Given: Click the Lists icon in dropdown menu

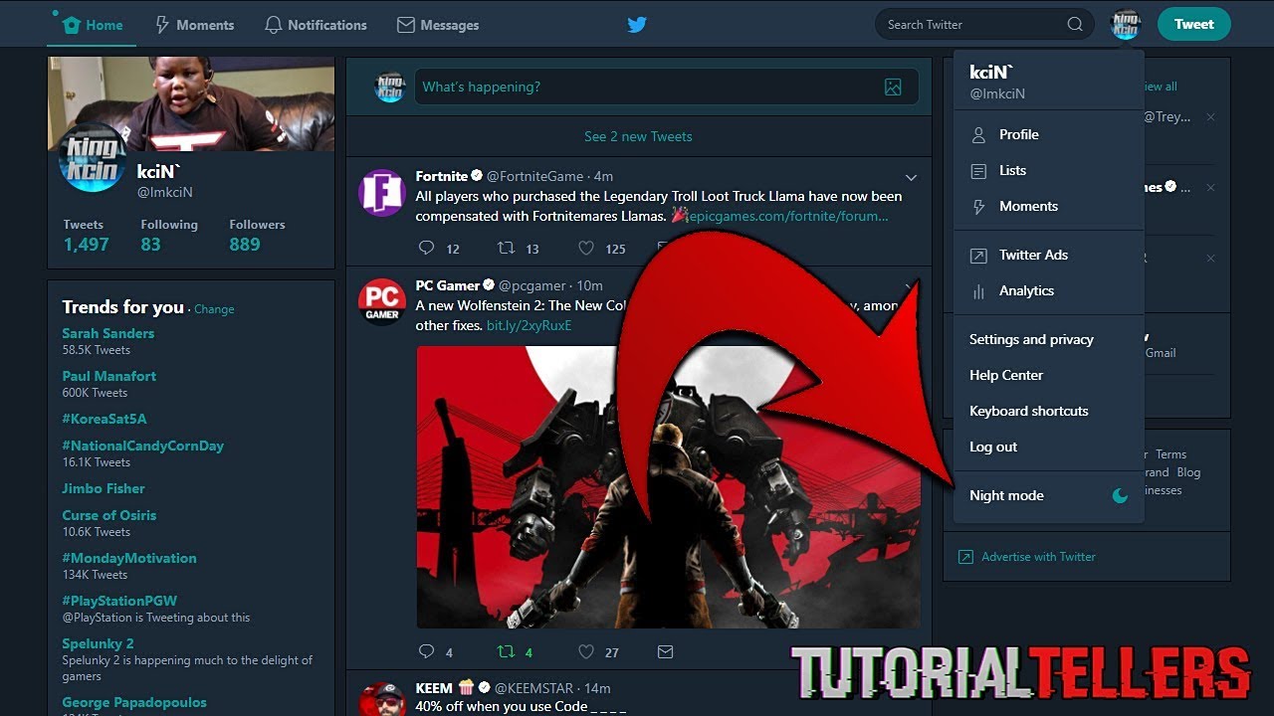Looking at the screenshot, I should click(x=978, y=171).
